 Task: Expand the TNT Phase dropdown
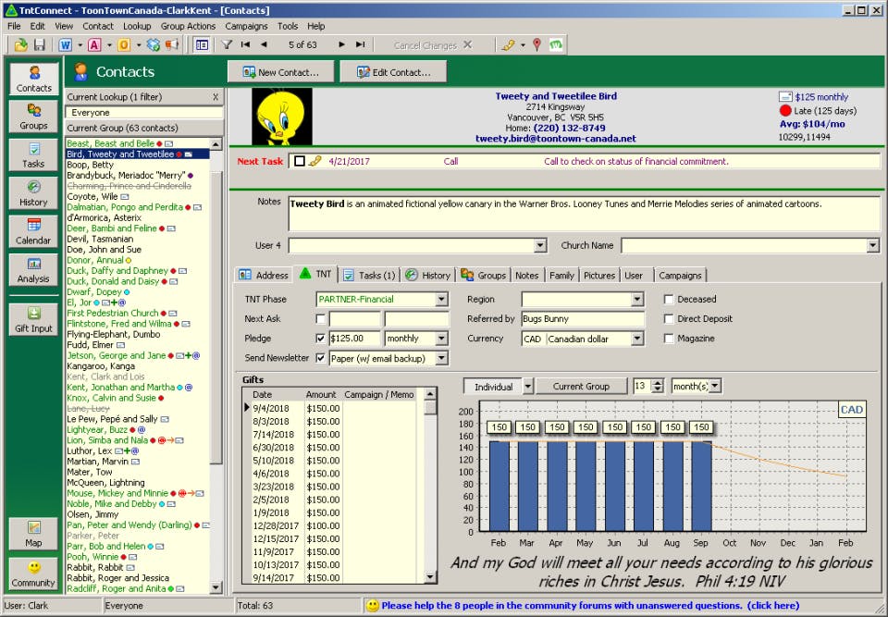pos(441,300)
